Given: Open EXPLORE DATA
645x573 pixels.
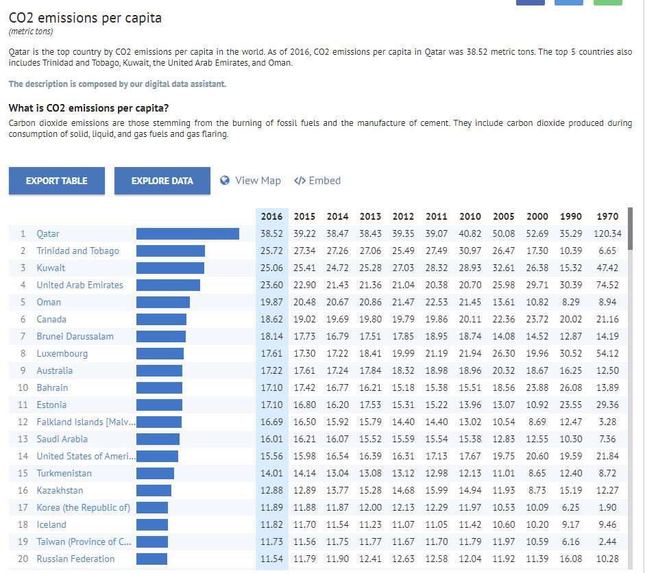Looking at the screenshot, I should (162, 181).
